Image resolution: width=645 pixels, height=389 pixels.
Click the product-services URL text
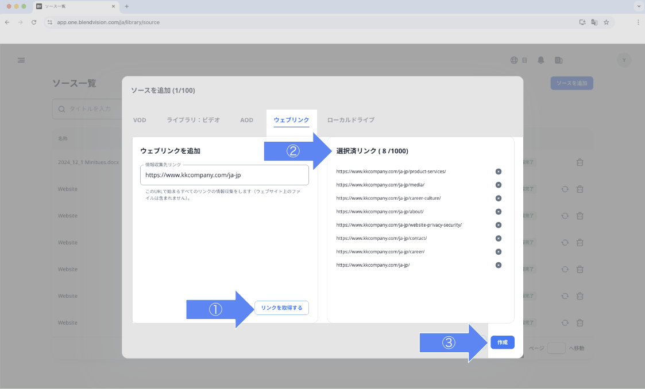tap(391, 172)
